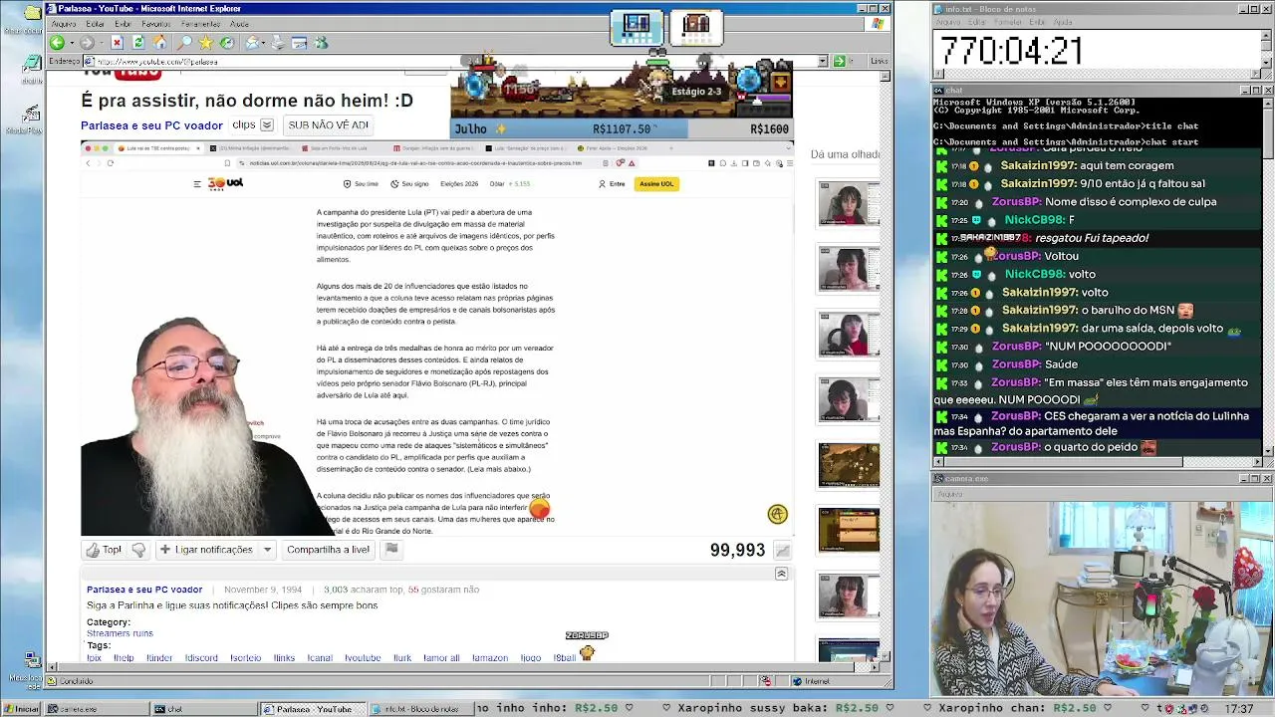Open the Back button history dropdown arrow
This screenshot has height=717, width=1275.
[71, 43]
